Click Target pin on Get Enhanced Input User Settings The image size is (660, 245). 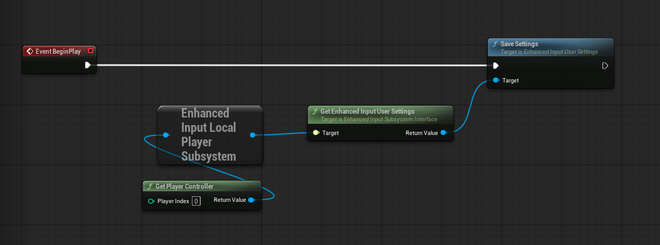(316, 132)
